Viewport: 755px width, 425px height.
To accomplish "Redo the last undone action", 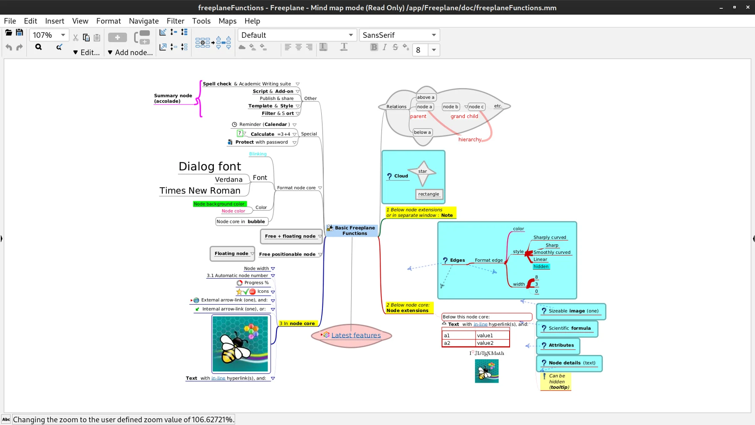I will point(19,47).
